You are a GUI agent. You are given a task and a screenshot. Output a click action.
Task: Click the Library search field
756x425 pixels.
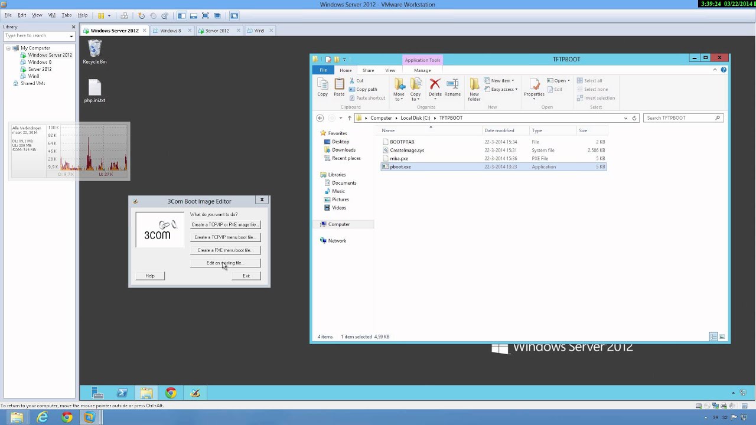pos(35,36)
